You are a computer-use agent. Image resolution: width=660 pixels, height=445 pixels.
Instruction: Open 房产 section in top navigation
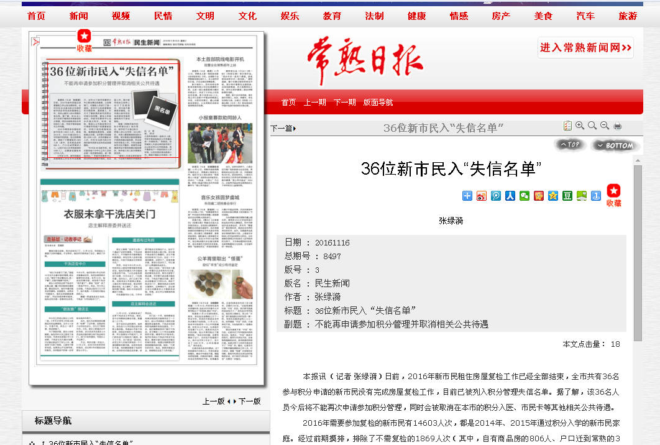click(x=501, y=16)
